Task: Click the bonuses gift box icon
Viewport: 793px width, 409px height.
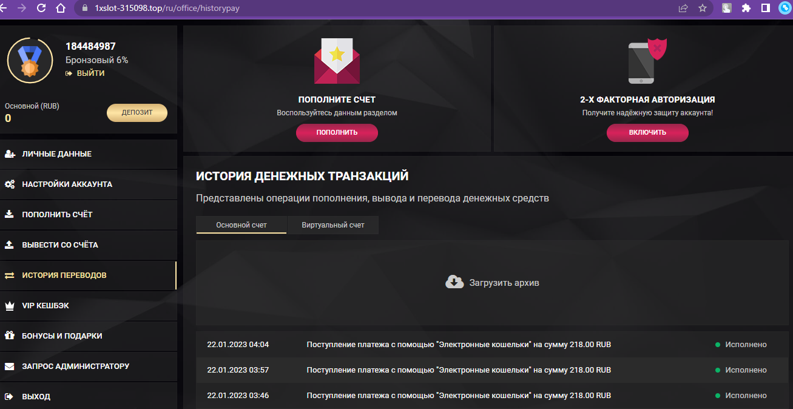Action: [9, 336]
